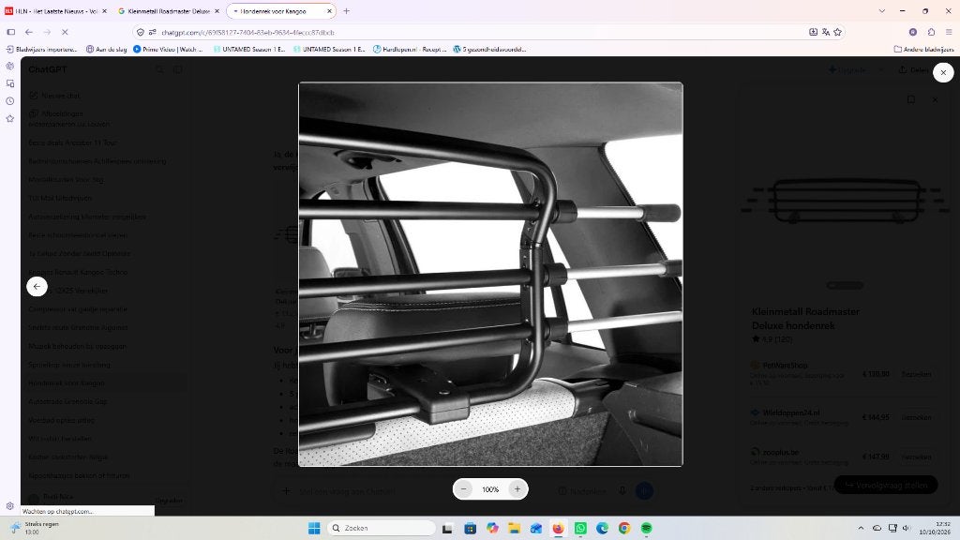
Task: Open history in the sidebar
Action: tap(9, 101)
